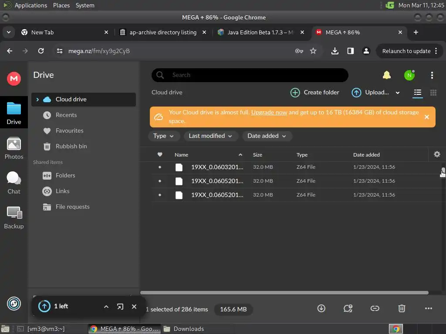Expand the transfer widget chevron

click(x=106, y=307)
